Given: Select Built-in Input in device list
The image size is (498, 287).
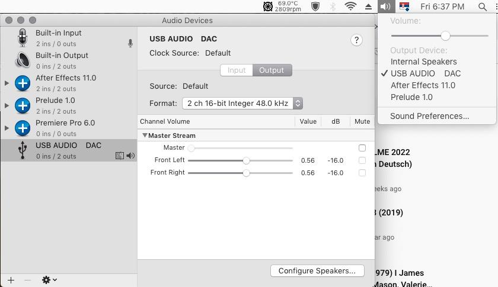Looking at the screenshot, I should [x=69, y=38].
